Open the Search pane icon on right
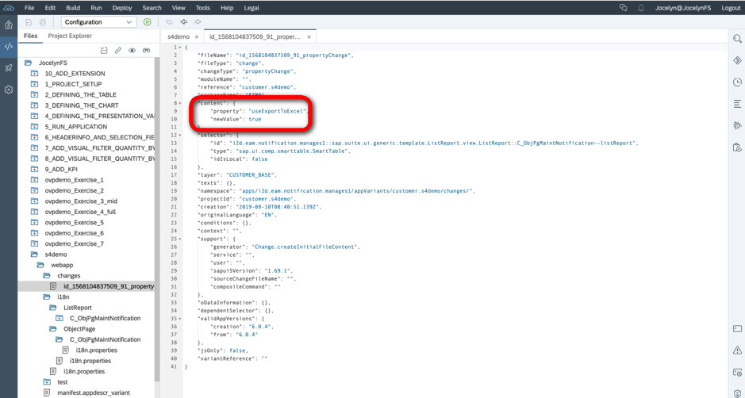Image resolution: width=745 pixels, height=398 pixels. pyautogui.click(x=737, y=39)
